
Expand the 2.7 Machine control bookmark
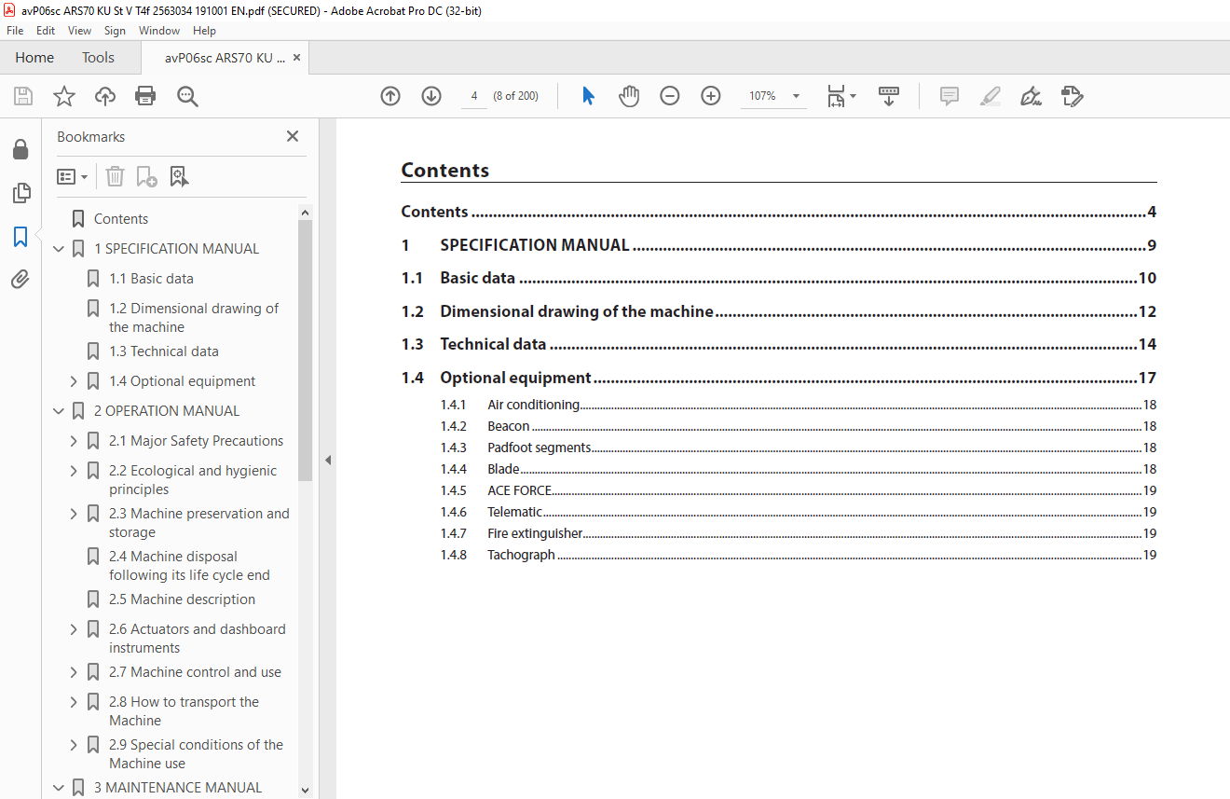pos(74,672)
